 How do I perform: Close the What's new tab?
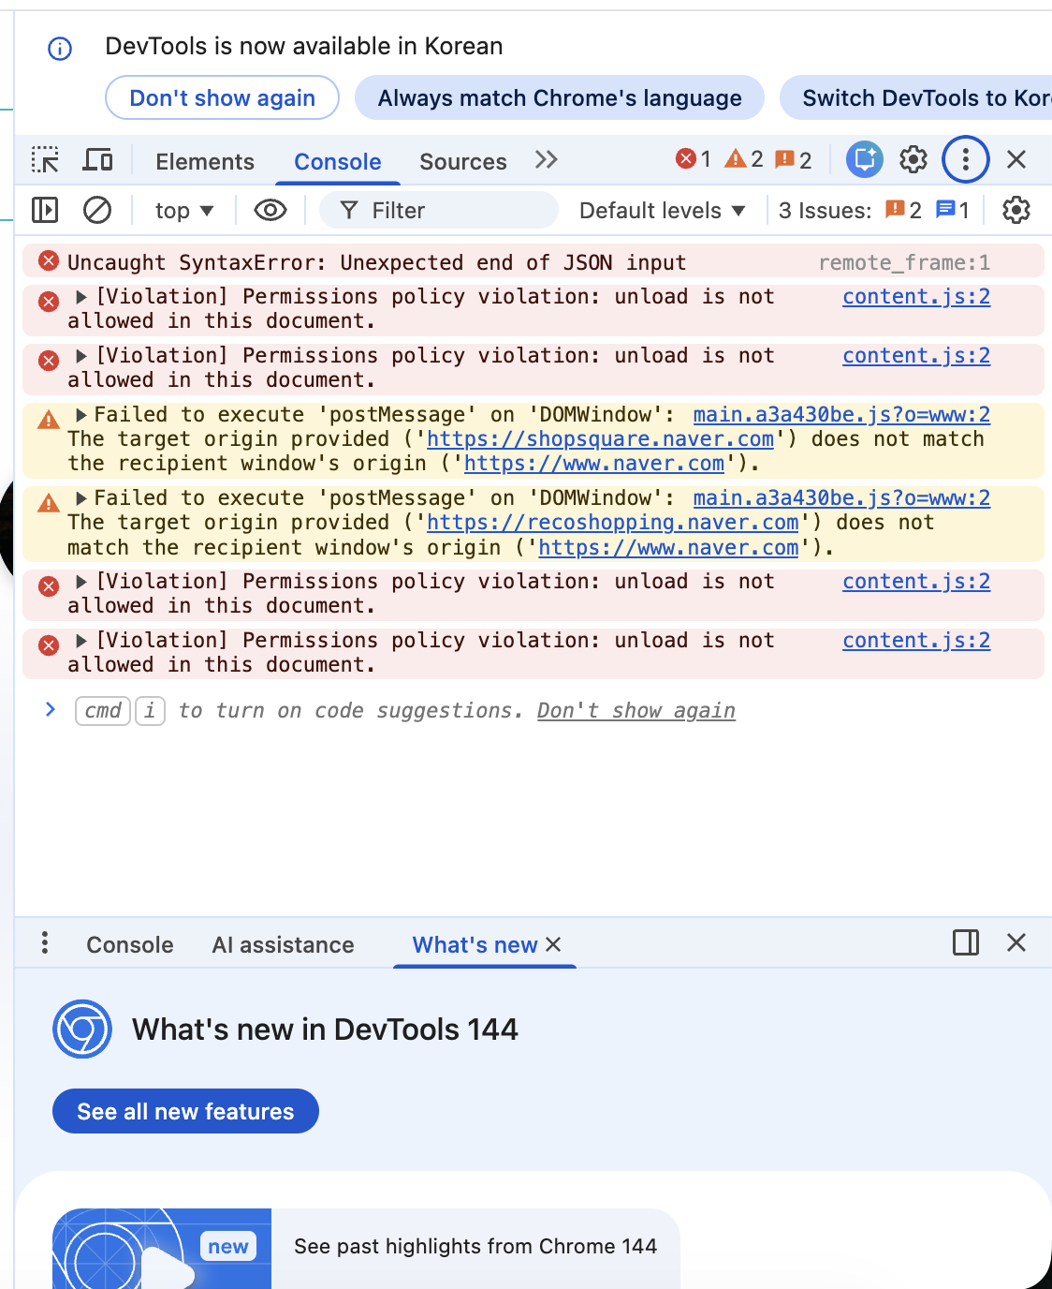[553, 944]
